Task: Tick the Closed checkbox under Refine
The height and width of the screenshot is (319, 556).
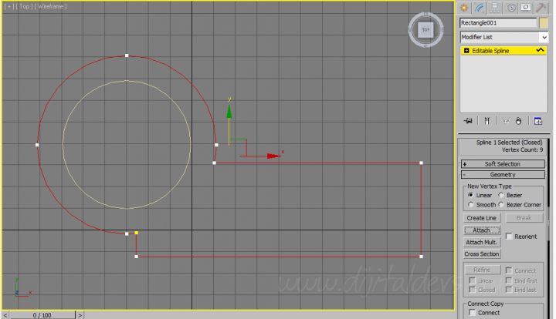Action: [472, 290]
